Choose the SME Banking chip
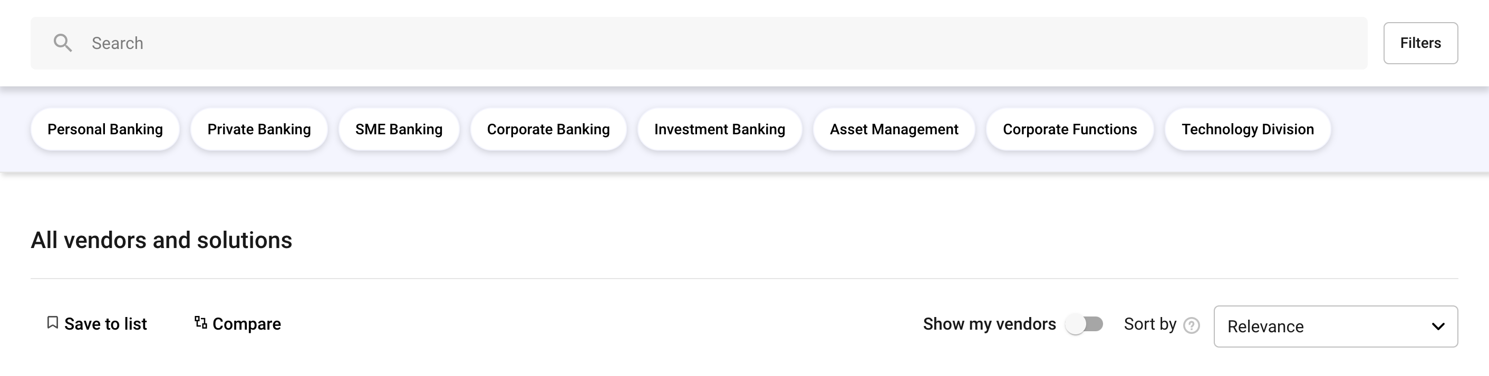 coord(399,130)
